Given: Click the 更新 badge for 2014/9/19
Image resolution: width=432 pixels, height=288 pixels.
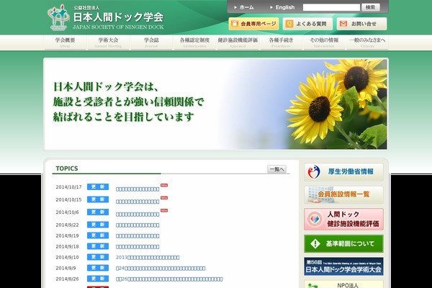Looking at the screenshot, I should (x=98, y=235).
